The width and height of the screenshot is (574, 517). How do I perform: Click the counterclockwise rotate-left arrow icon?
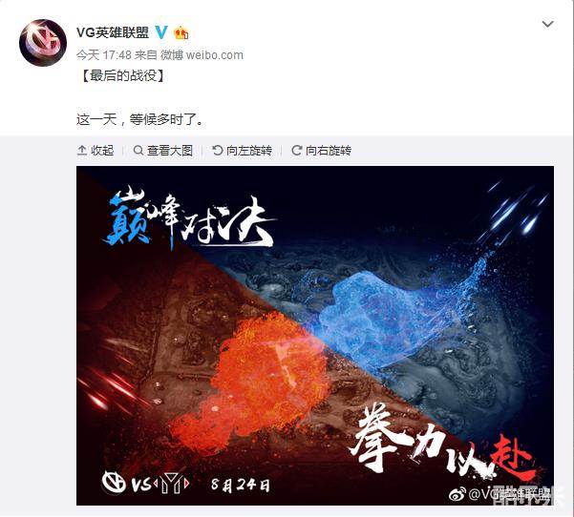click(218, 150)
